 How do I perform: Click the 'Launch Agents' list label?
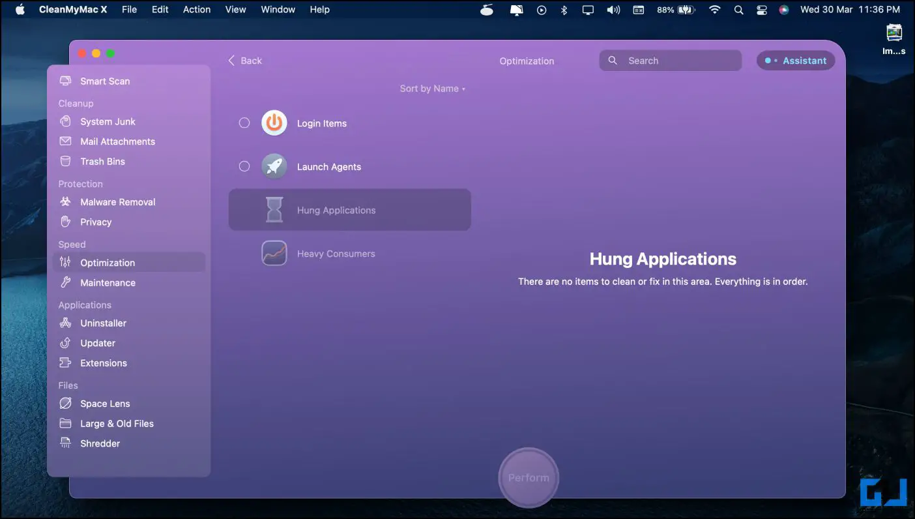[329, 167]
